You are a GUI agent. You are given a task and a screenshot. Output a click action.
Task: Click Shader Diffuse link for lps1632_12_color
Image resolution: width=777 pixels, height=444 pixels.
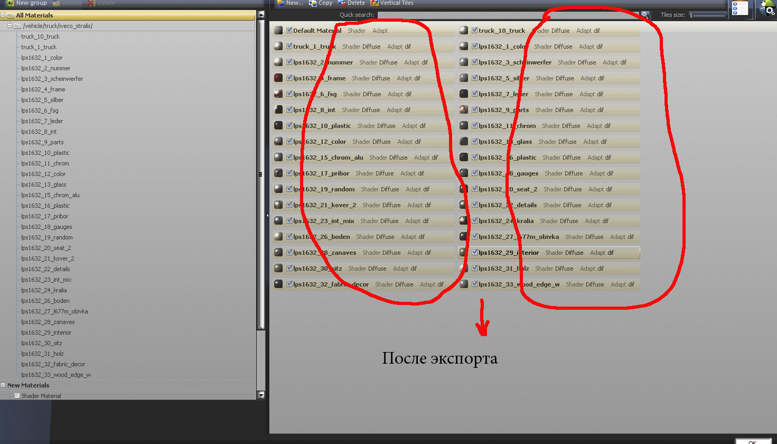click(371, 142)
